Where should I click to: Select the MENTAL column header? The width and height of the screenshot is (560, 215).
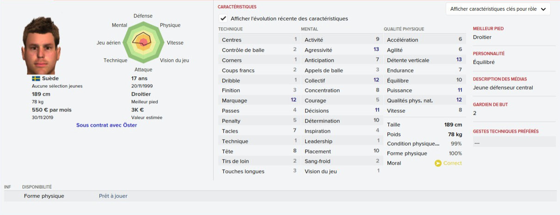click(309, 29)
